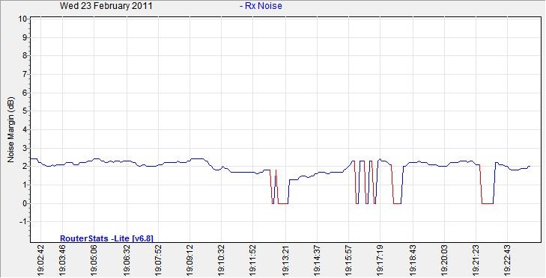The width and height of the screenshot is (546, 278).
Task: Click the 19:17:19 time axis label
Action: tap(380, 262)
